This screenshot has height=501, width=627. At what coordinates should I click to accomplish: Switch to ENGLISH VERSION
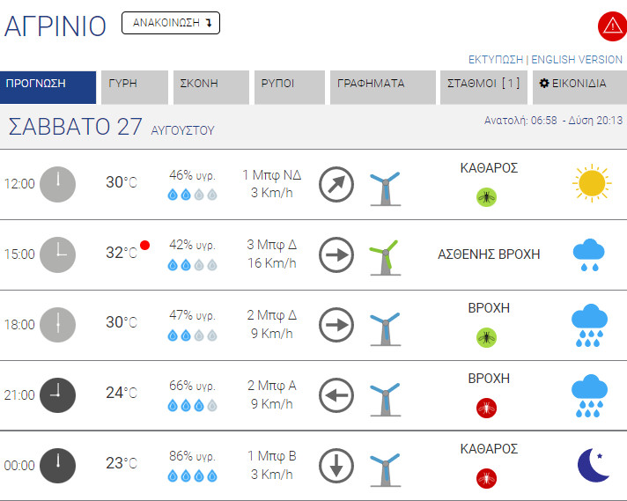(x=577, y=59)
